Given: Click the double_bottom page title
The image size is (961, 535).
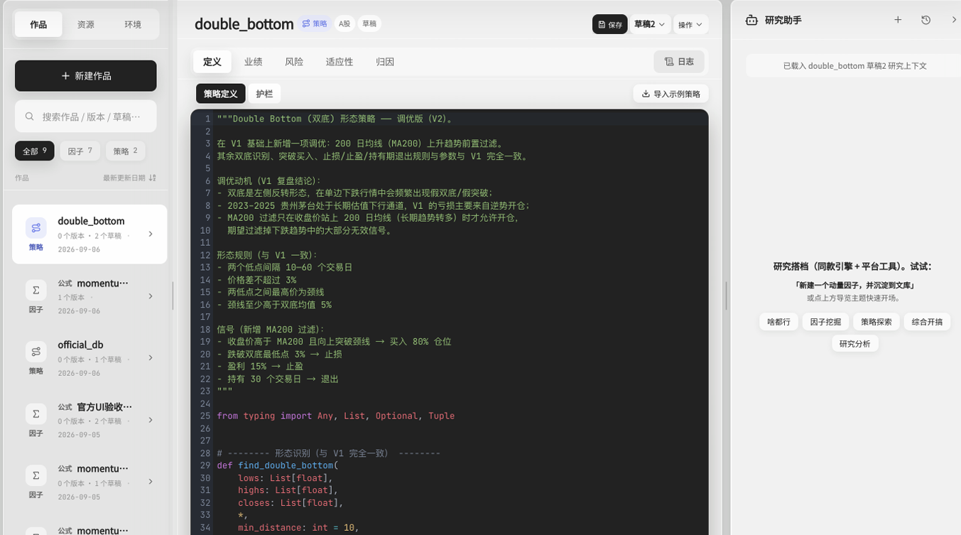Looking at the screenshot, I should tap(244, 24).
